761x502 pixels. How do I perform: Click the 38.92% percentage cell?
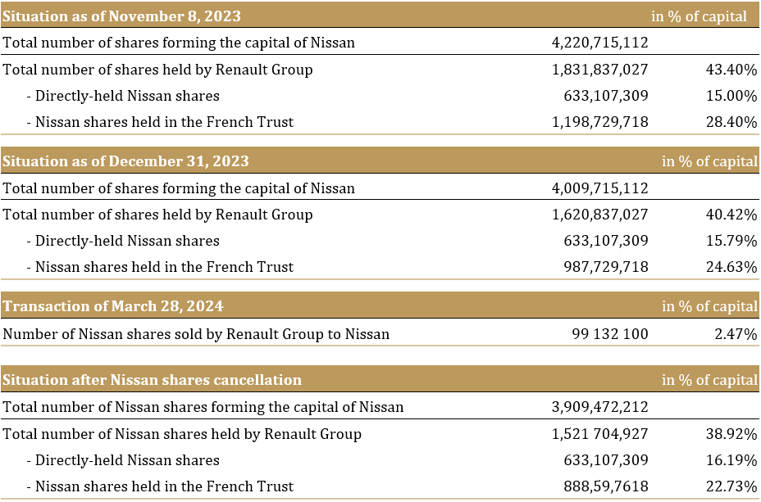[x=731, y=434]
